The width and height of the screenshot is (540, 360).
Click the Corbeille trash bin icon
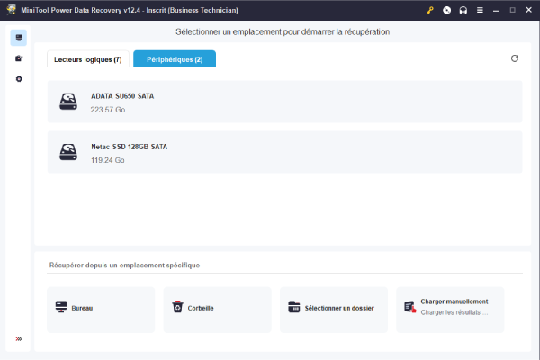tap(177, 306)
